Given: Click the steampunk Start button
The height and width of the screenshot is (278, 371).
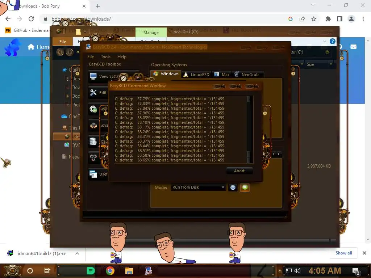Looking at the screenshot, I should [12, 271].
